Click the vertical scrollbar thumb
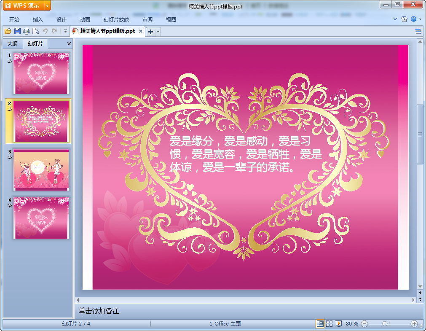Screen dimensions: 426x331 (x=420, y=135)
